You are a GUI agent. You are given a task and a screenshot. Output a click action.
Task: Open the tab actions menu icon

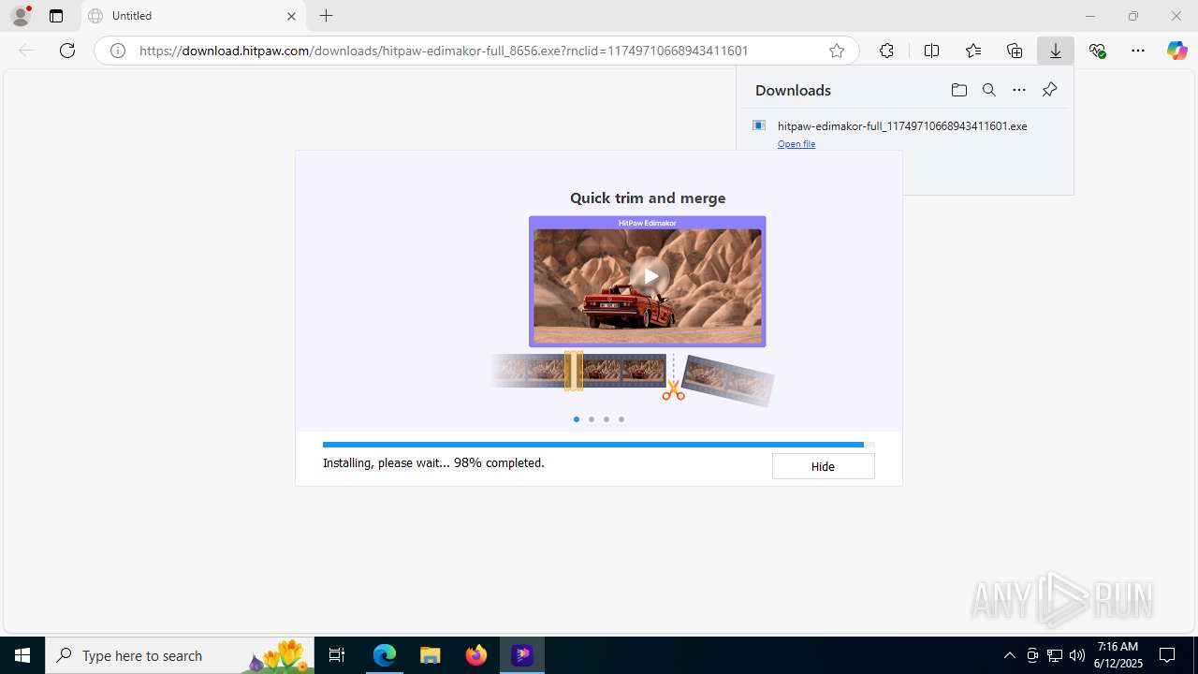coord(56,16)
